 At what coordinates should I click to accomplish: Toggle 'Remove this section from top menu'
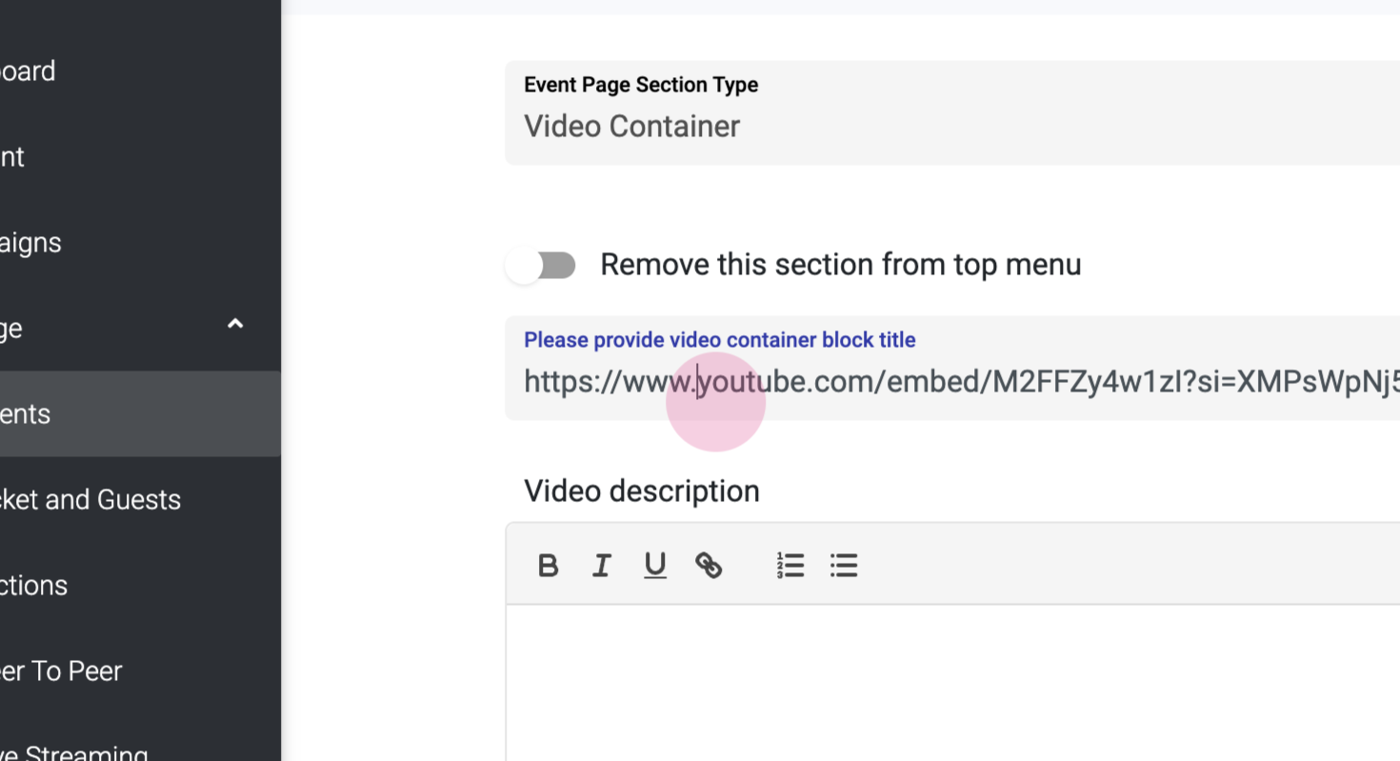pyautogui.click(x=541, y=266)
